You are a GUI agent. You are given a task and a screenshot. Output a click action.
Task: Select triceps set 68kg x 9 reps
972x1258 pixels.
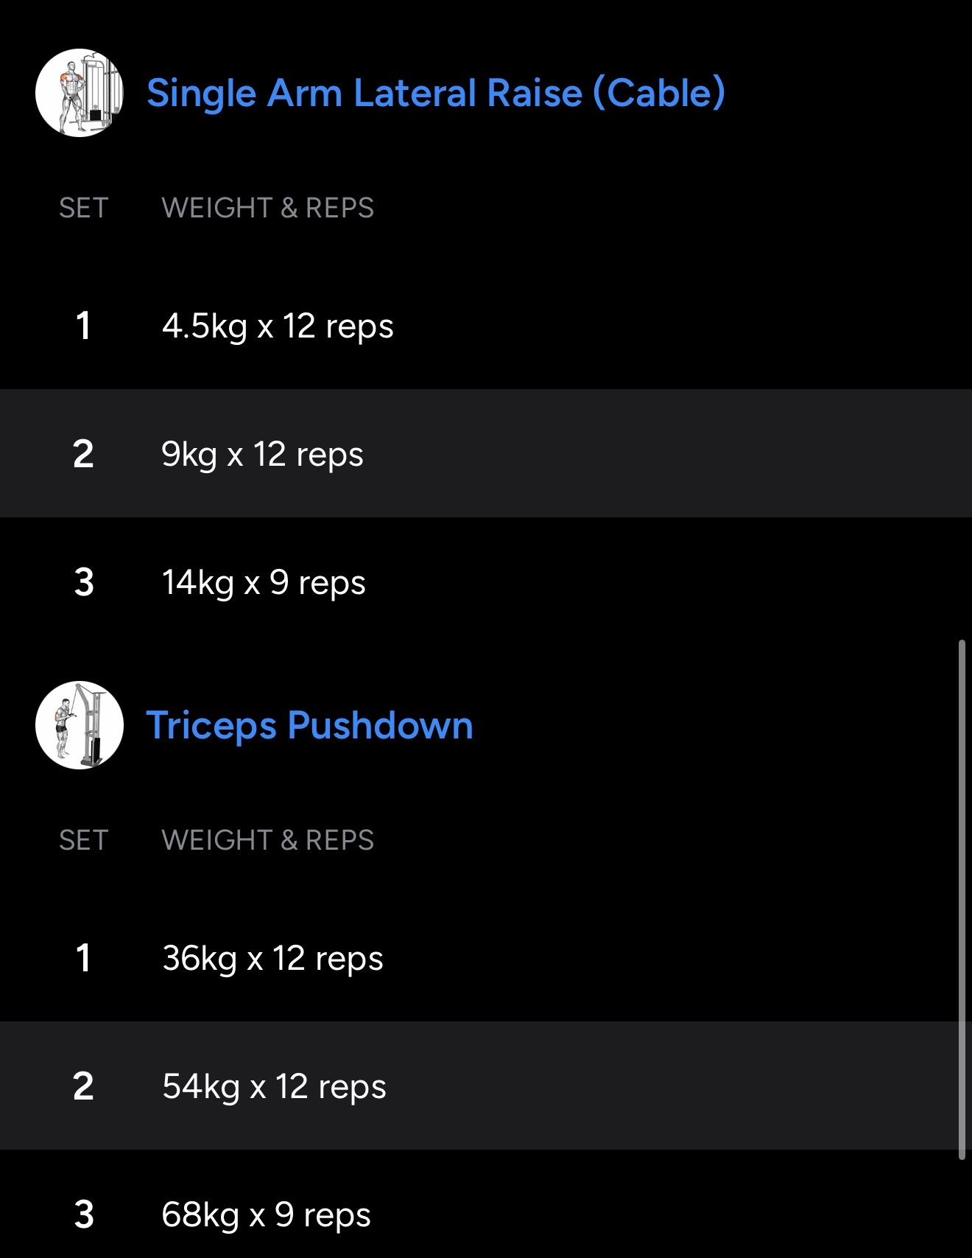coord(266,1215)
